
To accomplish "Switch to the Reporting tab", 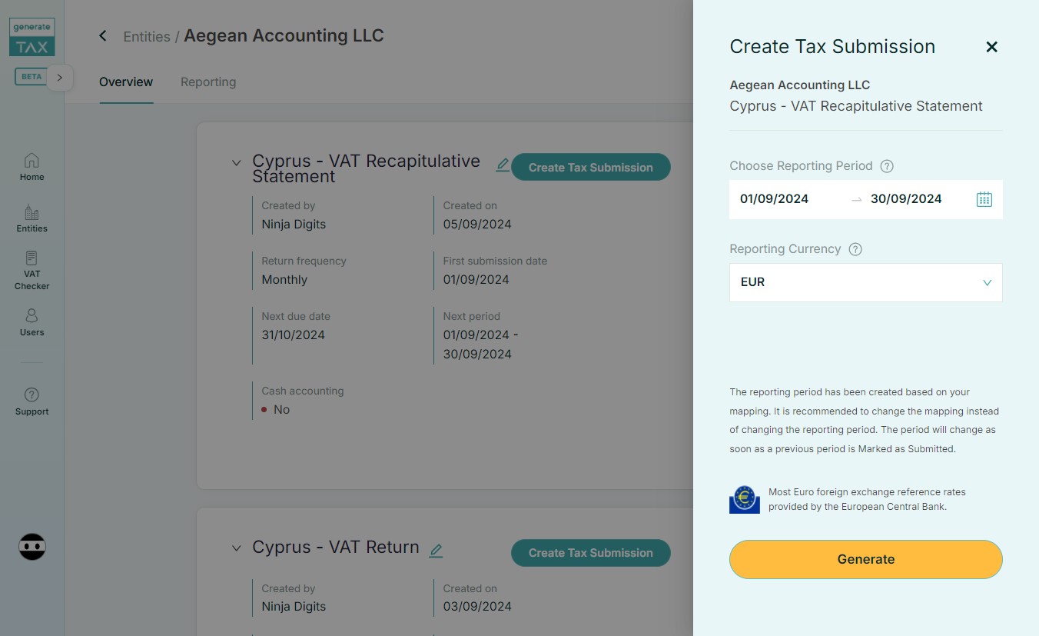I will click(x=208, y=82).
